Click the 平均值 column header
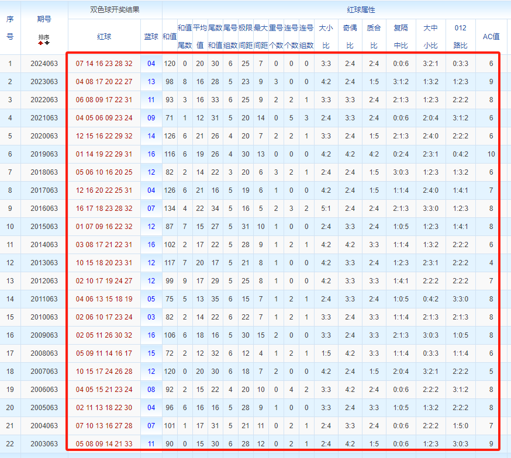The width and height of the screenshot is (511, 458). coord(200,36)
